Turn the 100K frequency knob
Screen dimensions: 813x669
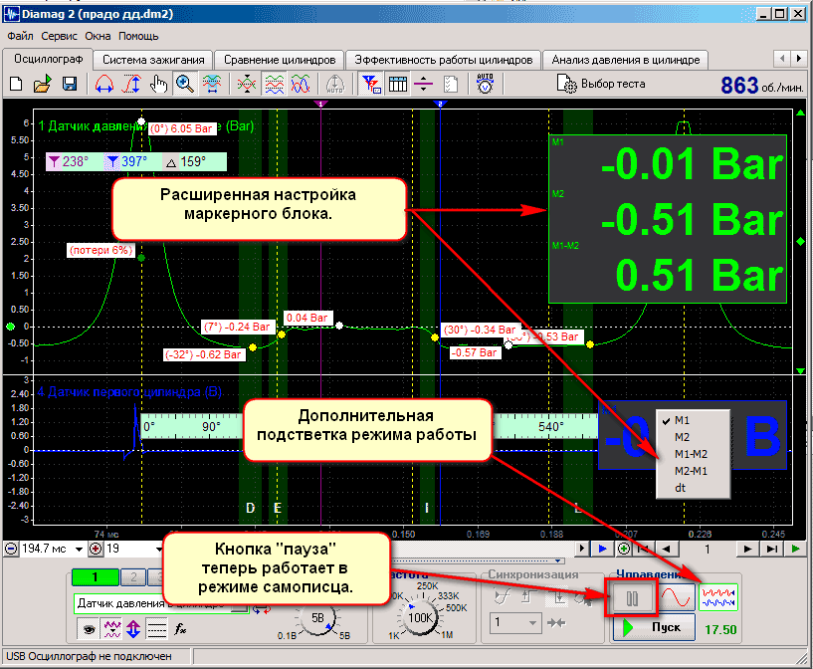point(420,618)
